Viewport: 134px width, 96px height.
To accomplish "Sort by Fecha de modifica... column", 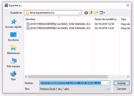I will pos(106,19).
